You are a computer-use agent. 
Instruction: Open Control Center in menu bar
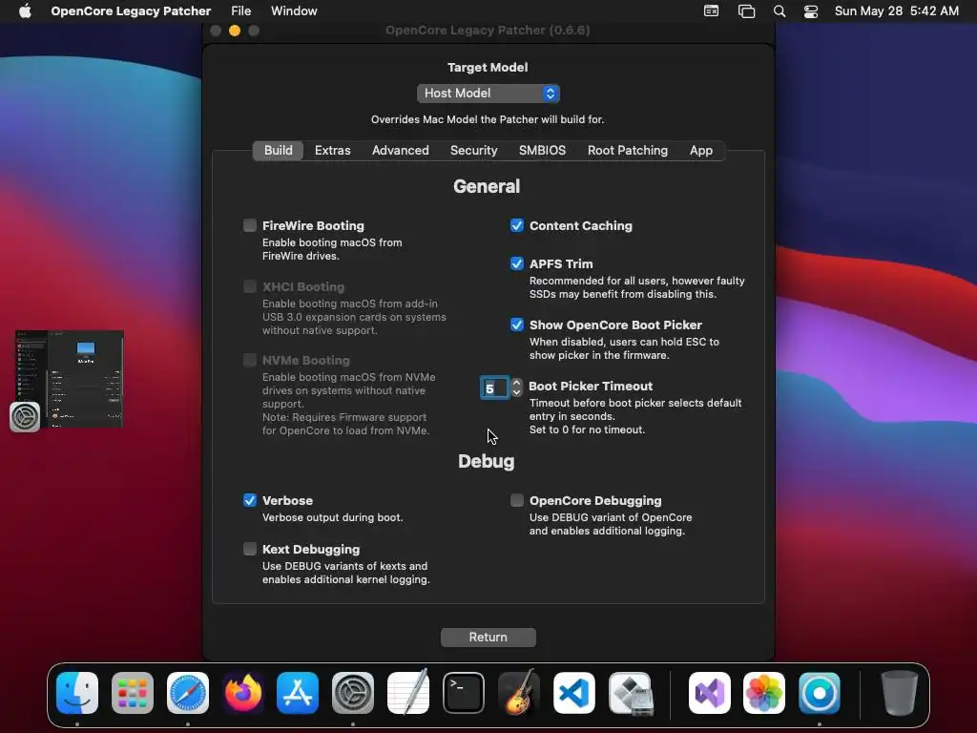click(811, 11)
